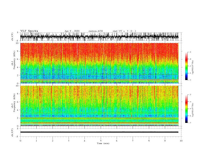Click the "VLF Spectra" title text
This screenshot has height=158, width=204.
click(x=29, y=31)
